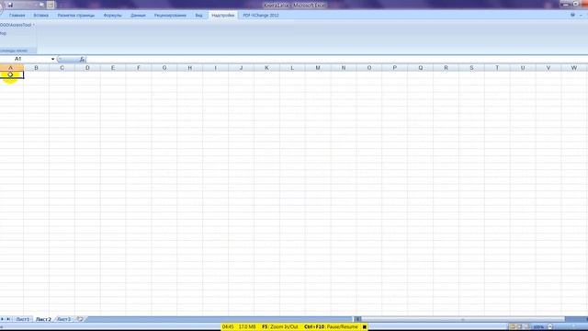Viewport: 588px width, 331px height.
Task: Open the PDF-XChange 2012 ribbon tab
Action: [261, 16]
